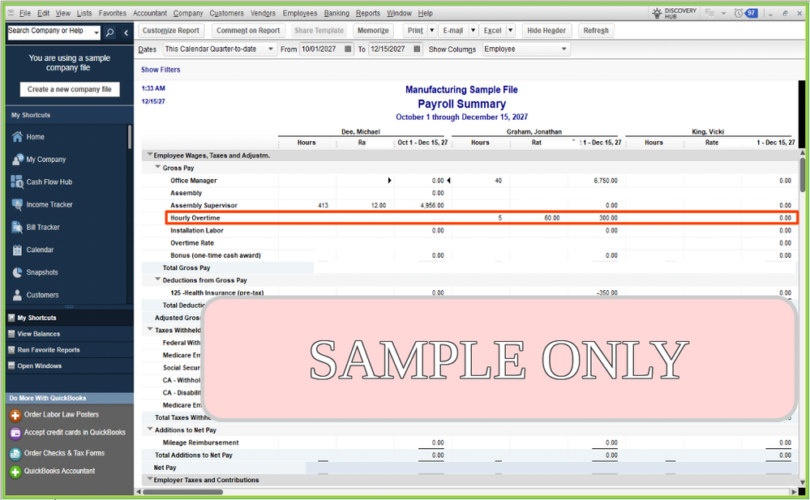
Task: Click the Customize Report button
Action: (171, 31)
